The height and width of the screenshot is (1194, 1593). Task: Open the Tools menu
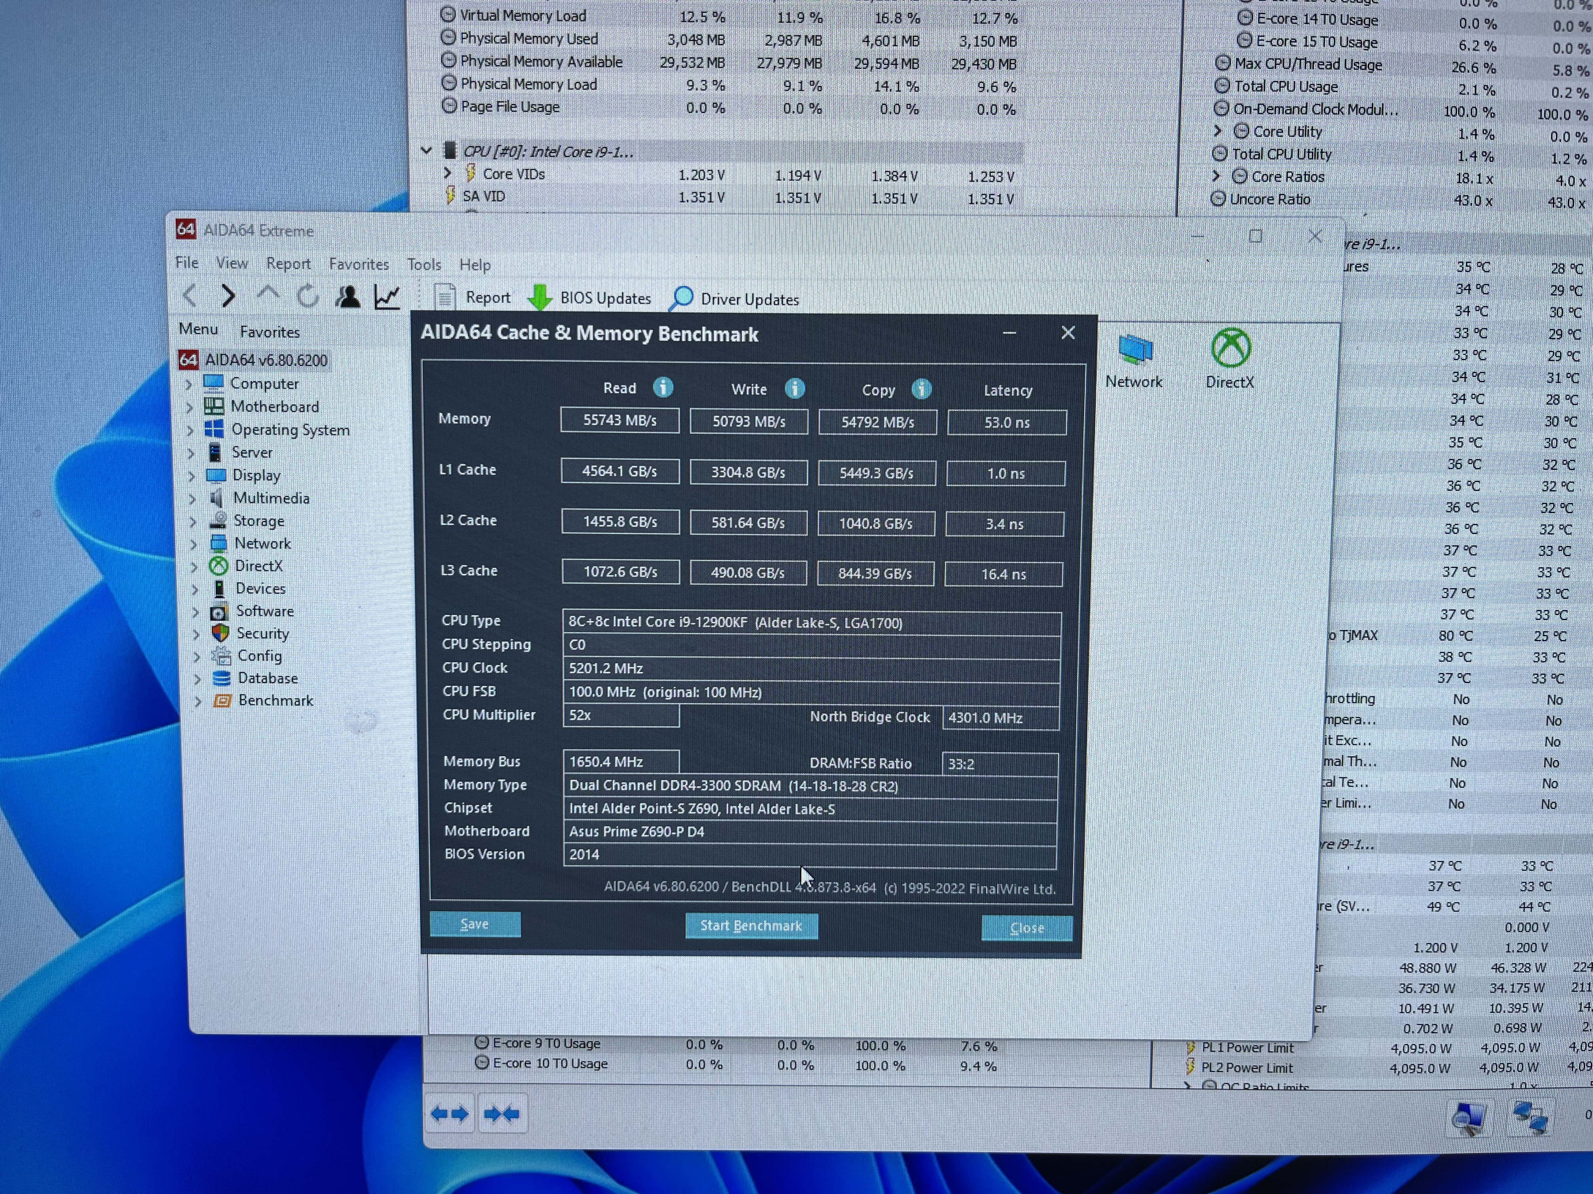(x=424, y=264)
